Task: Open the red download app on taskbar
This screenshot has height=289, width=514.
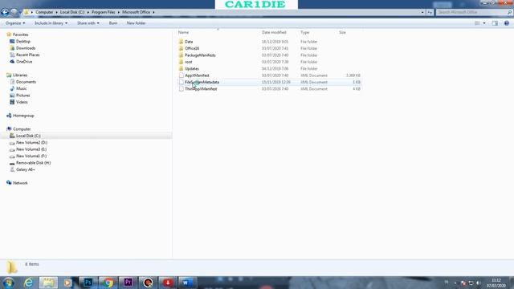Action: point(168,283)
